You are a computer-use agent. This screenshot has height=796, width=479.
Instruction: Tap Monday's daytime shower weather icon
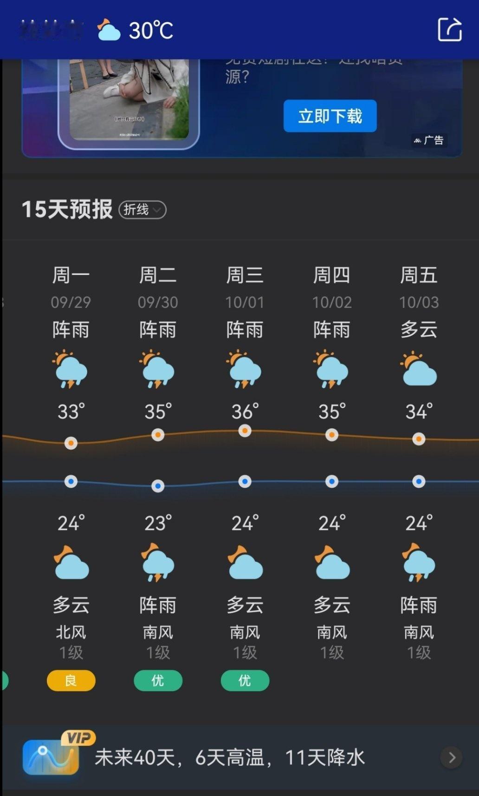pos(71,369)
